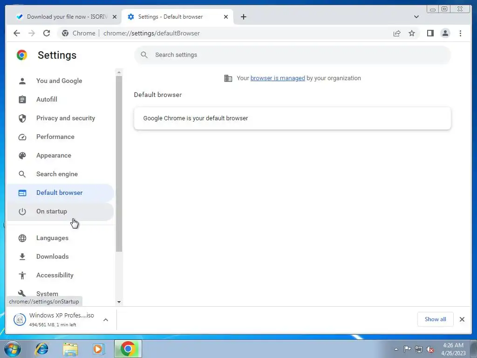This screenshot has height=358, width=477.
Task: Bookmark this page with the star icon
Action: pos(412,33)
